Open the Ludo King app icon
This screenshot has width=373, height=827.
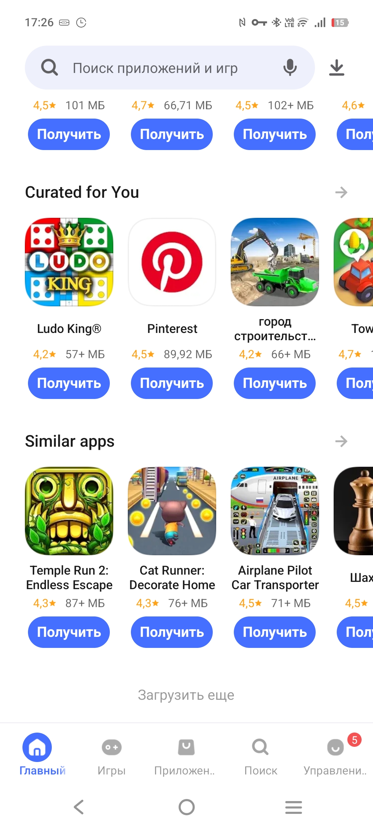click(69, 262)
